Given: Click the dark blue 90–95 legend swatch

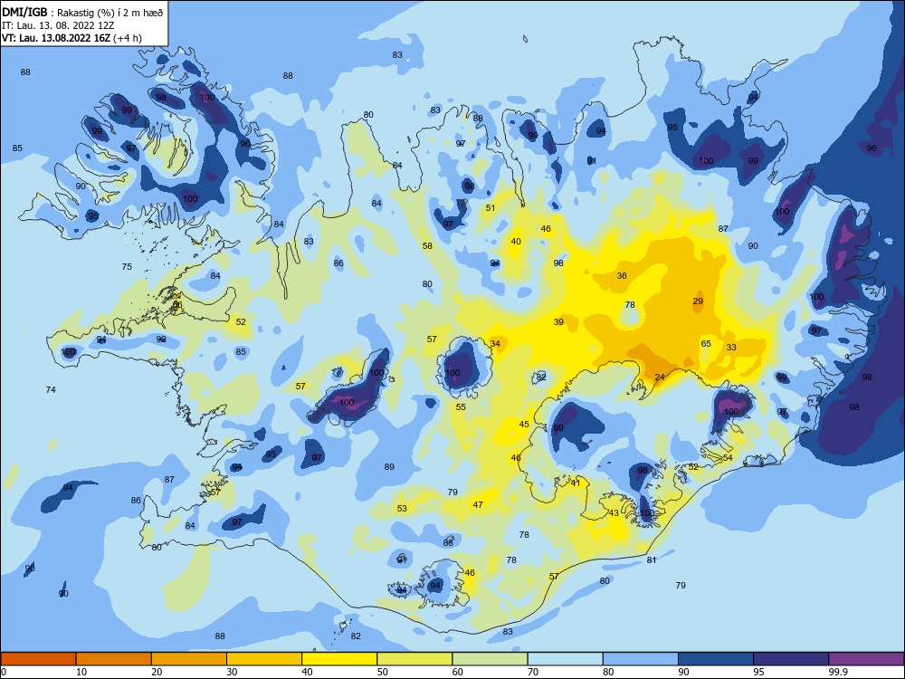Looking at the screenshot, I should pyautogui.click(x=716, y=659).
